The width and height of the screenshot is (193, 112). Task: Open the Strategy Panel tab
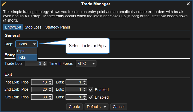[57, 27]
